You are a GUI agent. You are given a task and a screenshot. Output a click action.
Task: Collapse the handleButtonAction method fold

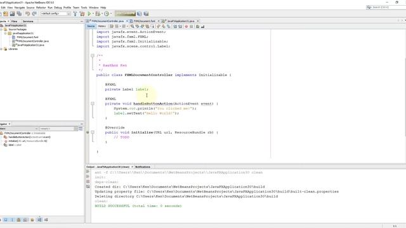(x=93, y=104)
